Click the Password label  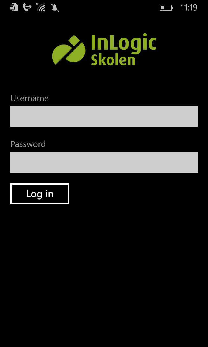pyautogui.click(x=28, y=144)
